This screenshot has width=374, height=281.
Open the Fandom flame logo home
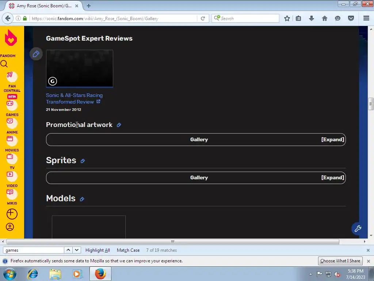point(11,38)
